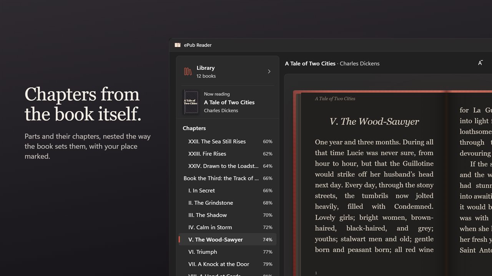The image size is (492, 276).
Task: Click the Library bookshelf icon
Action: tap(188, 72)
